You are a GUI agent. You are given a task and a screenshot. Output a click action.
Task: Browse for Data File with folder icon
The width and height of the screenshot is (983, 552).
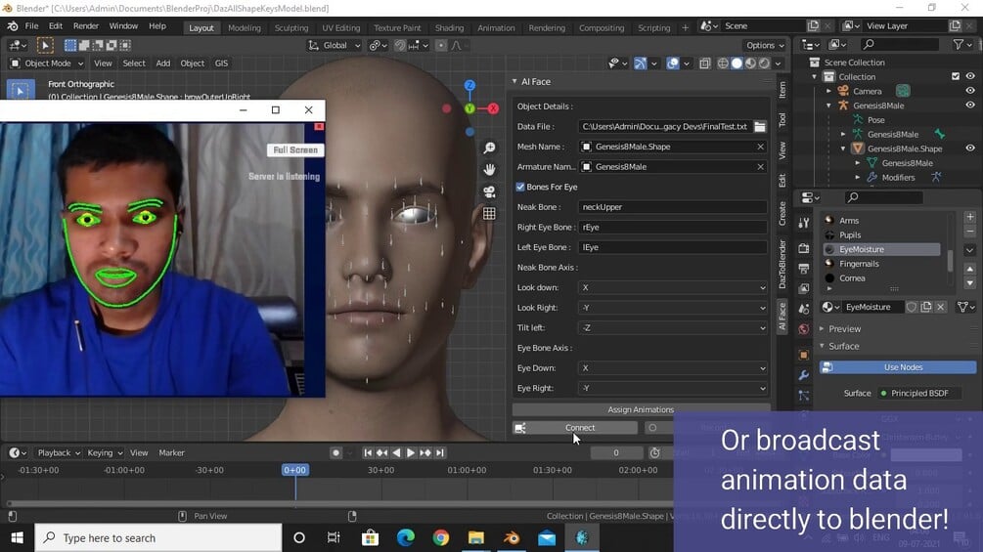pyautogui.click(x=760, y=127)
